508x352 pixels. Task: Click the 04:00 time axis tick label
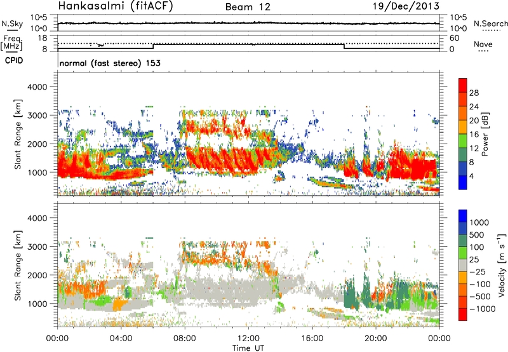coord(121,339)
